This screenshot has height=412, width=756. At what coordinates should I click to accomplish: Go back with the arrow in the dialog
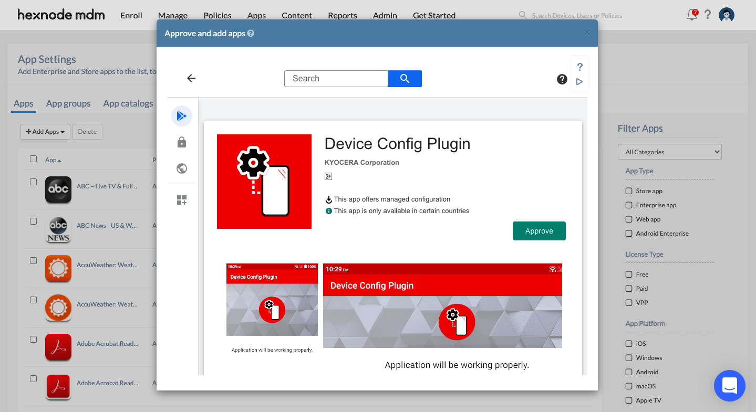tap(191, 78)
